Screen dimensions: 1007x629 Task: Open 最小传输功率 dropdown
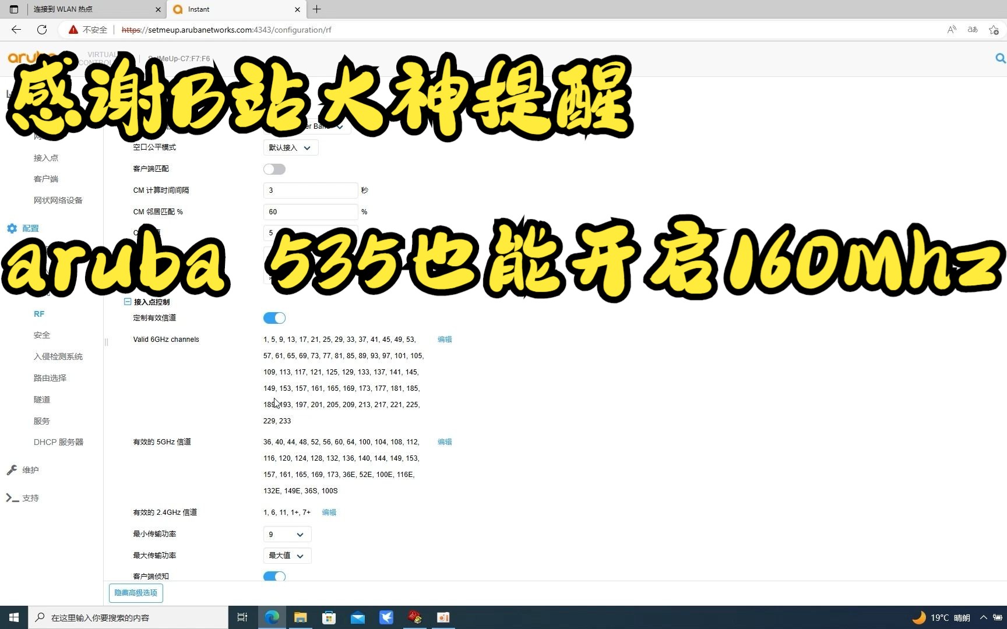point(287,534)
